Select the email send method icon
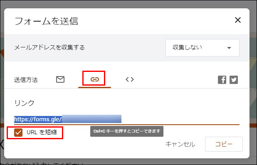 coord(60,79)
